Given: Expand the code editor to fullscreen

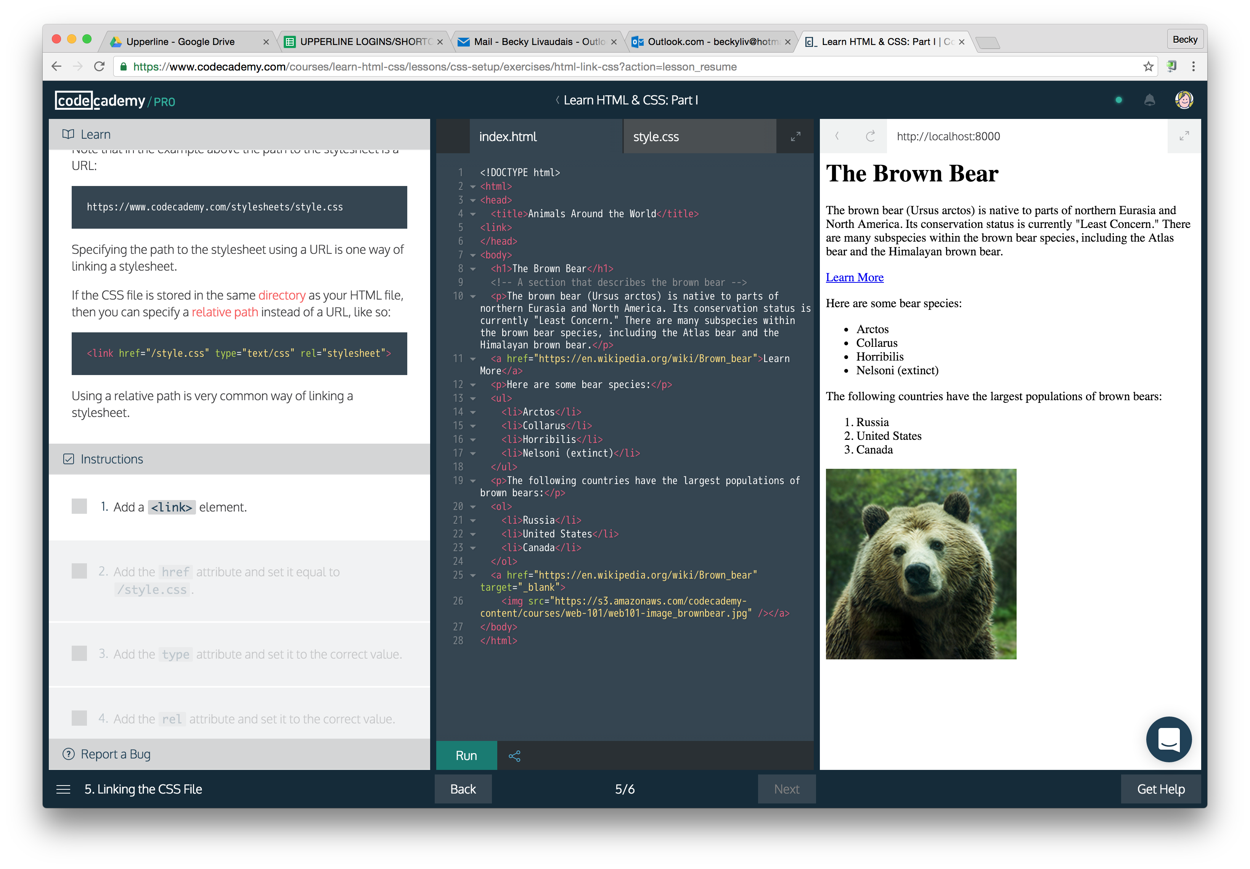Looking at the screenshot, I should 795,136.
